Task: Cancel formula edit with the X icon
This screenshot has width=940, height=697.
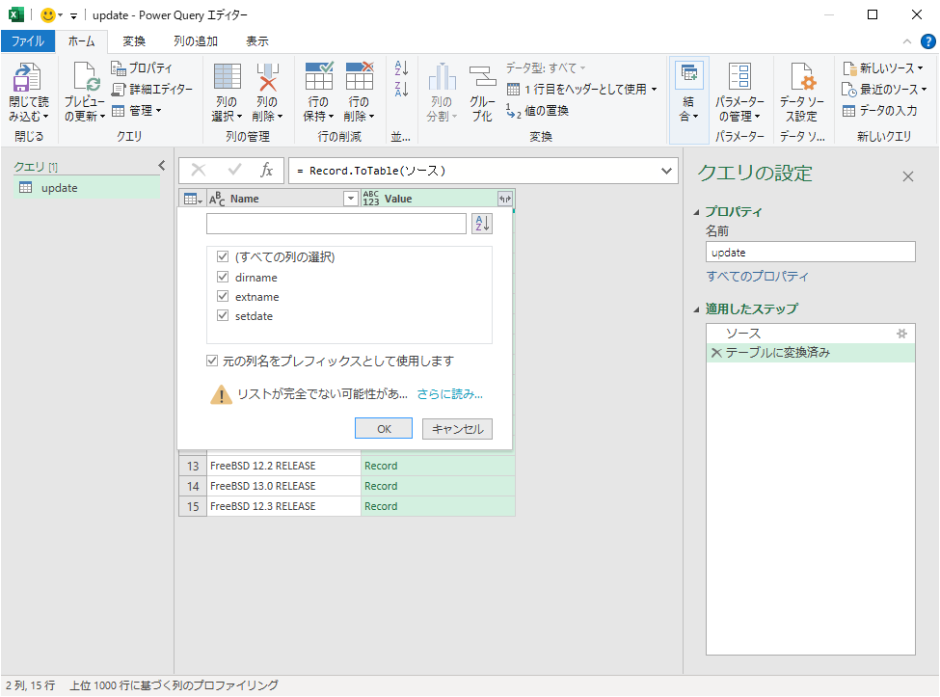Action: (199, 171)
